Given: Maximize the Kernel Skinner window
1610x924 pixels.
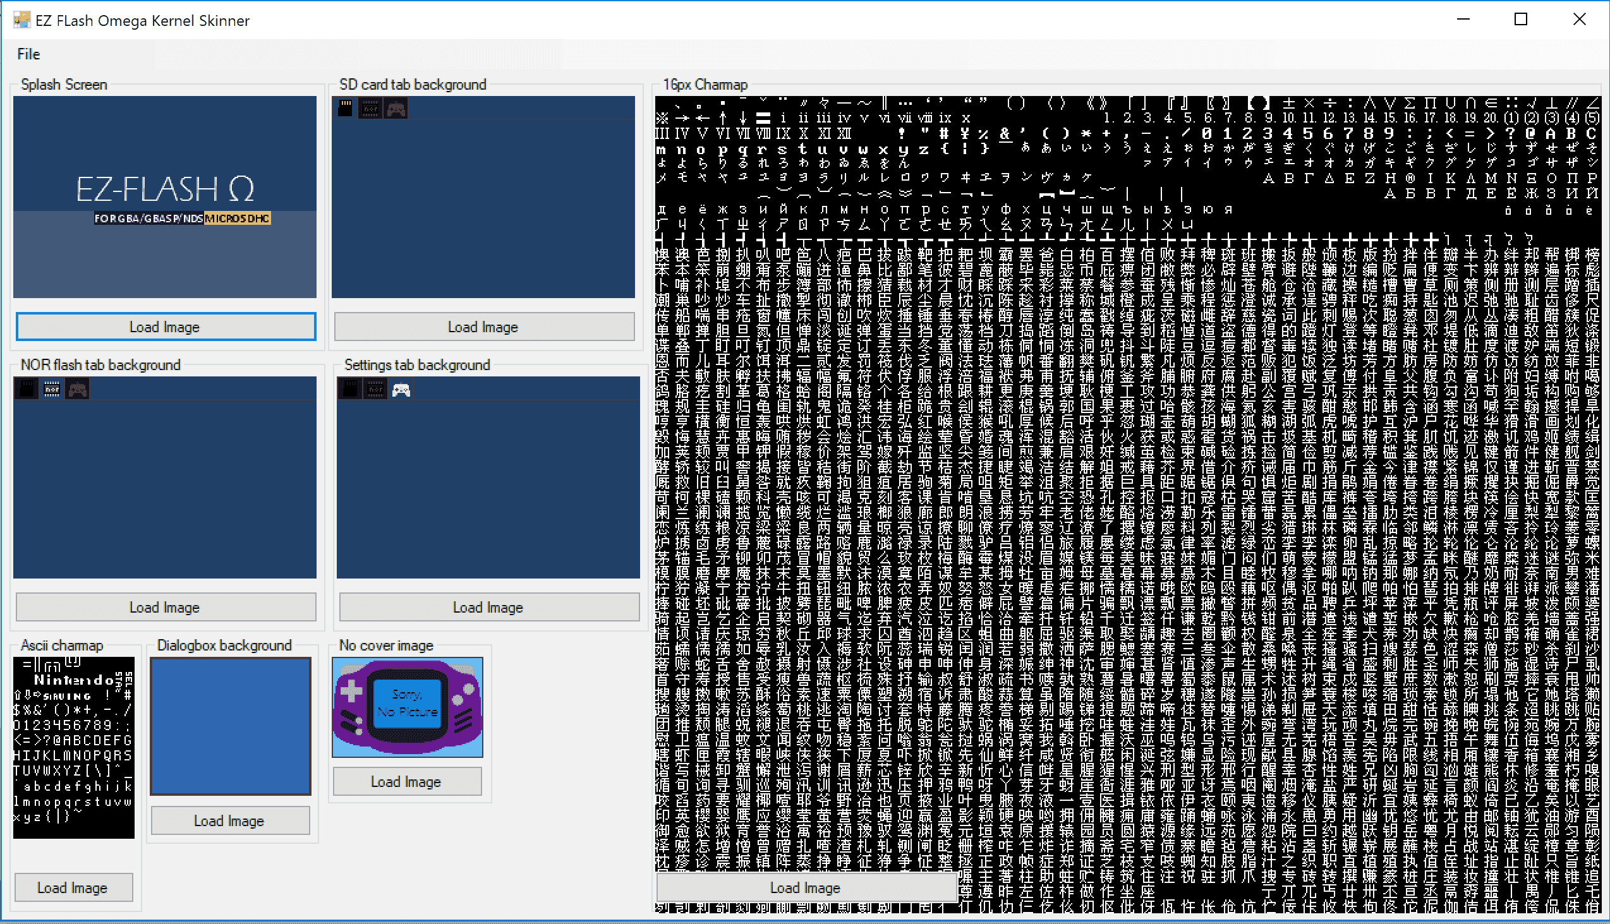Looking at the screenshot, I should [x=1521, y=20].
